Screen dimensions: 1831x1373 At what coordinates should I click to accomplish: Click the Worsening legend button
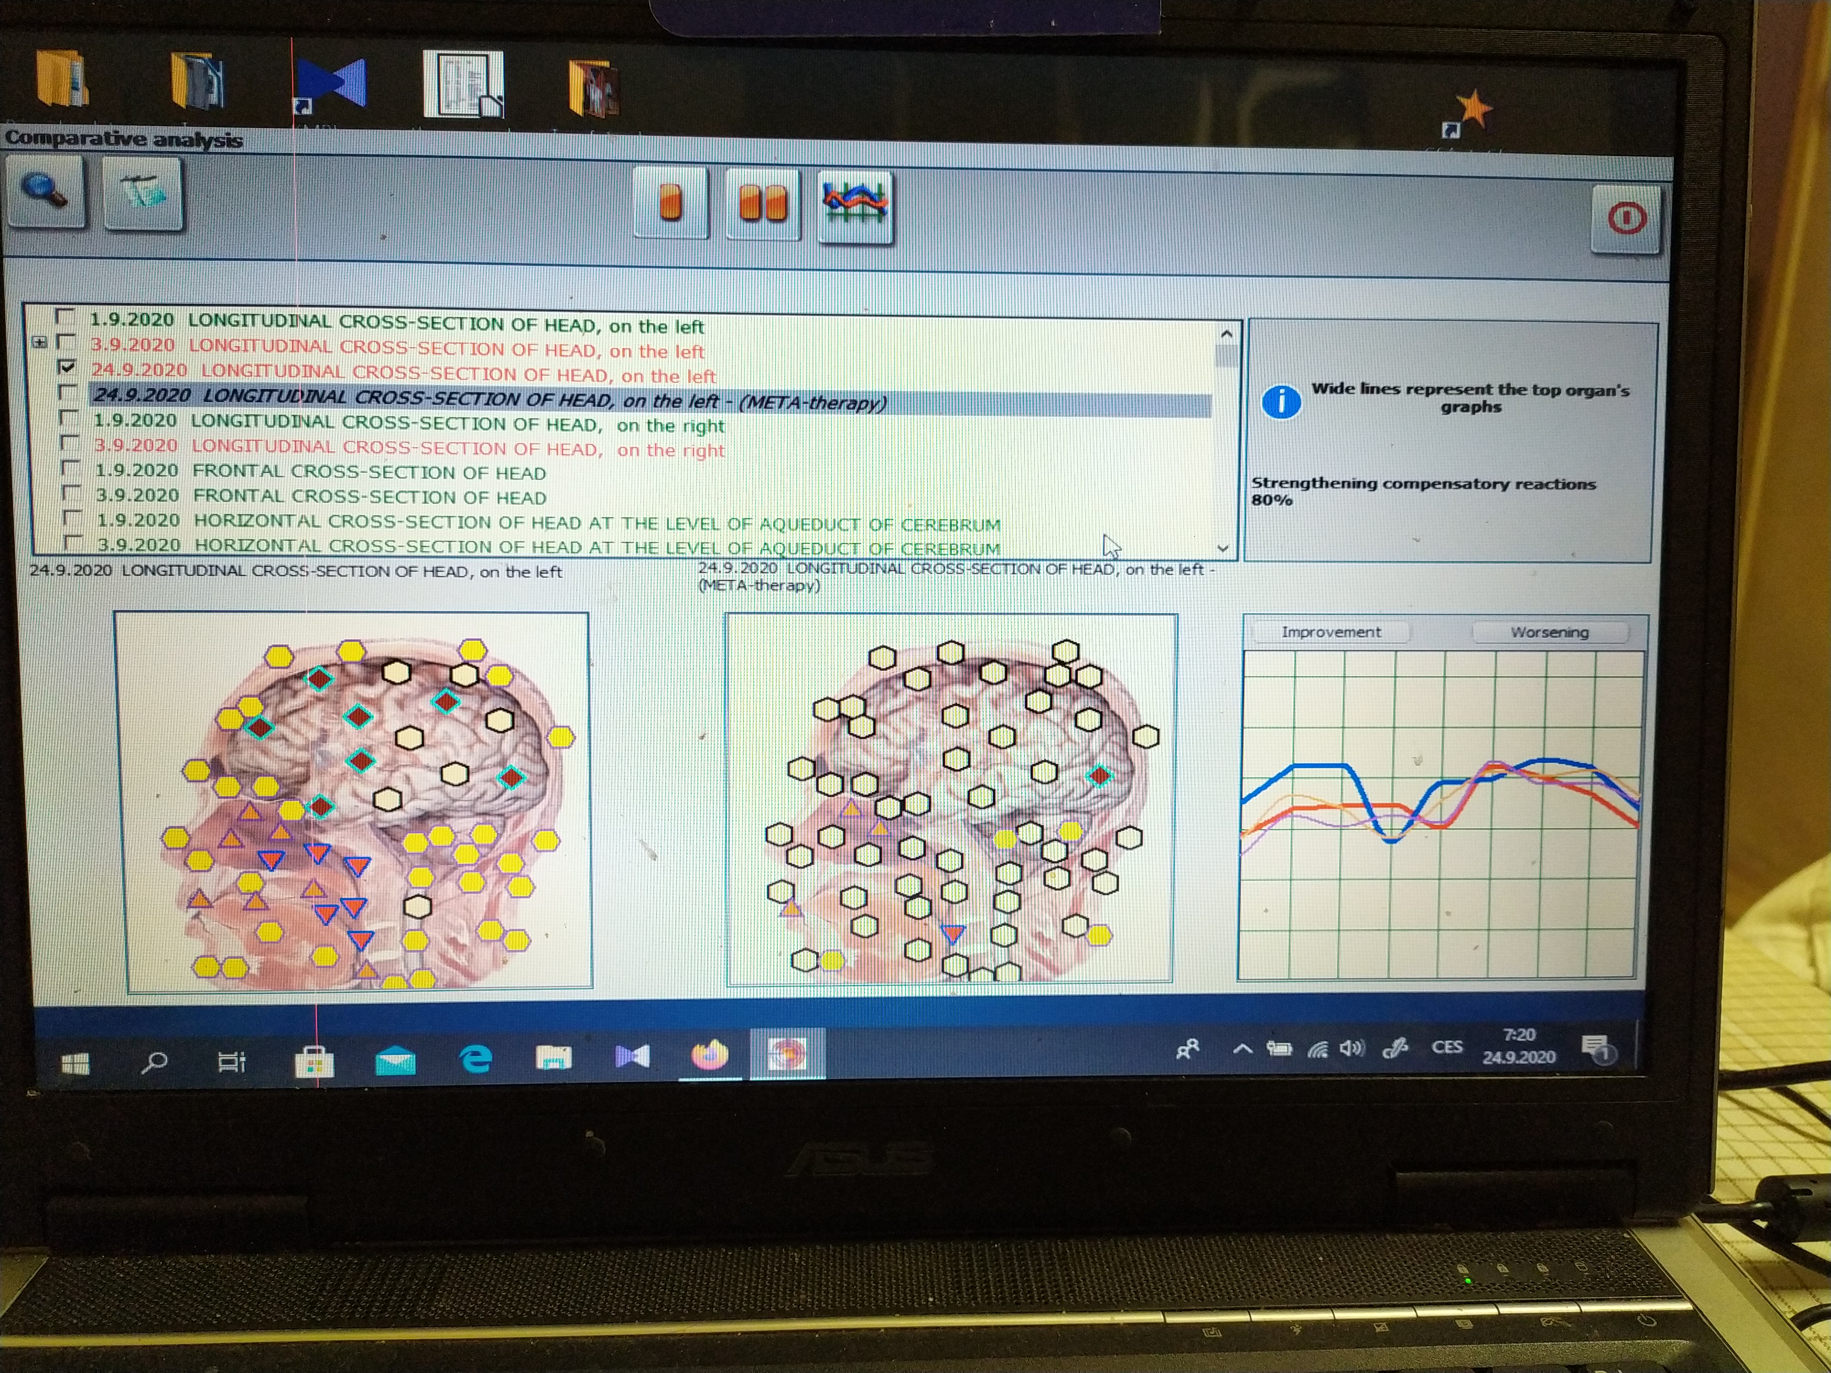[x=1549, y=632]
